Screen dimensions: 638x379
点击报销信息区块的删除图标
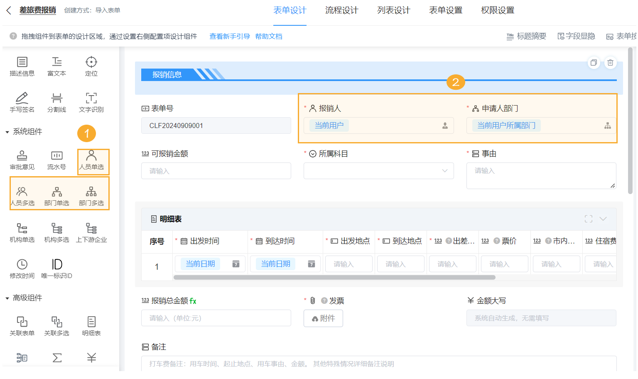[x=610, y=63]
